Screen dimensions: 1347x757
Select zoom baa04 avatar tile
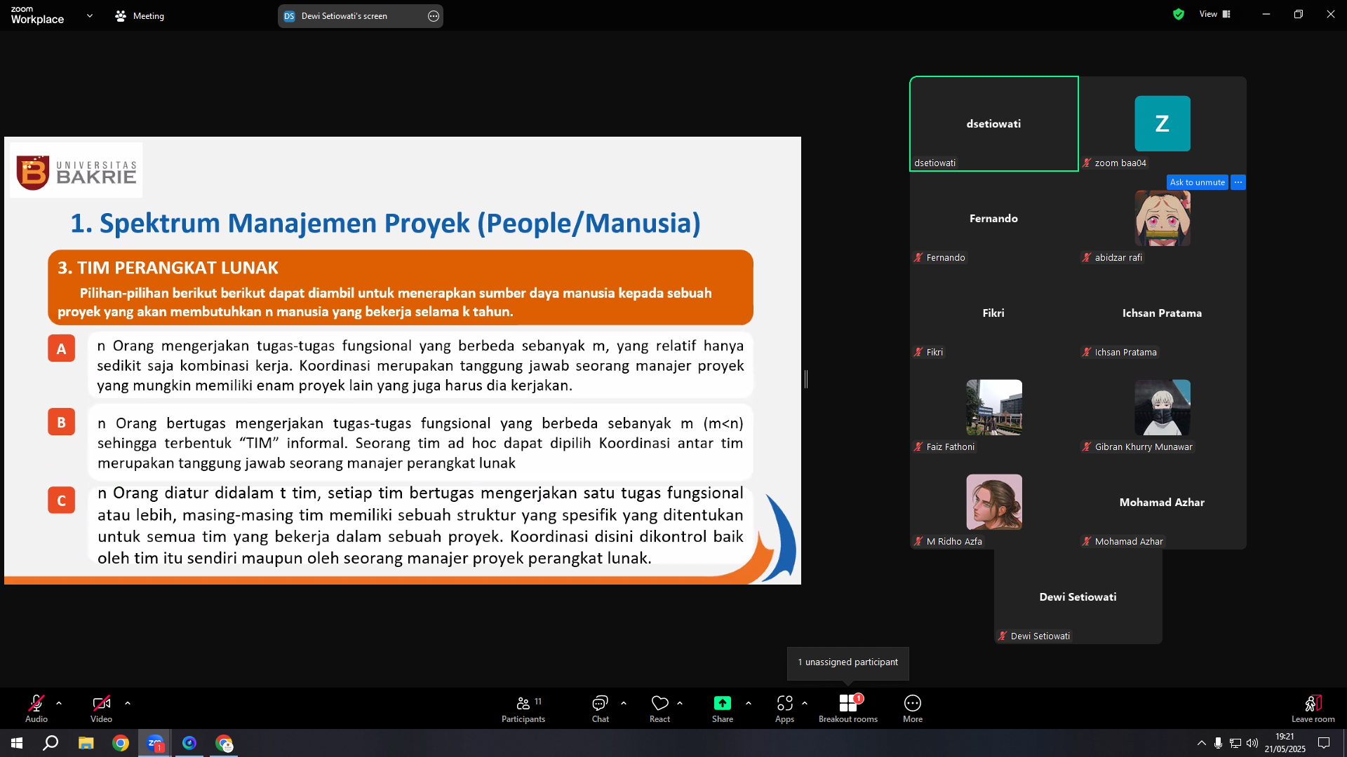(1162, 123)
